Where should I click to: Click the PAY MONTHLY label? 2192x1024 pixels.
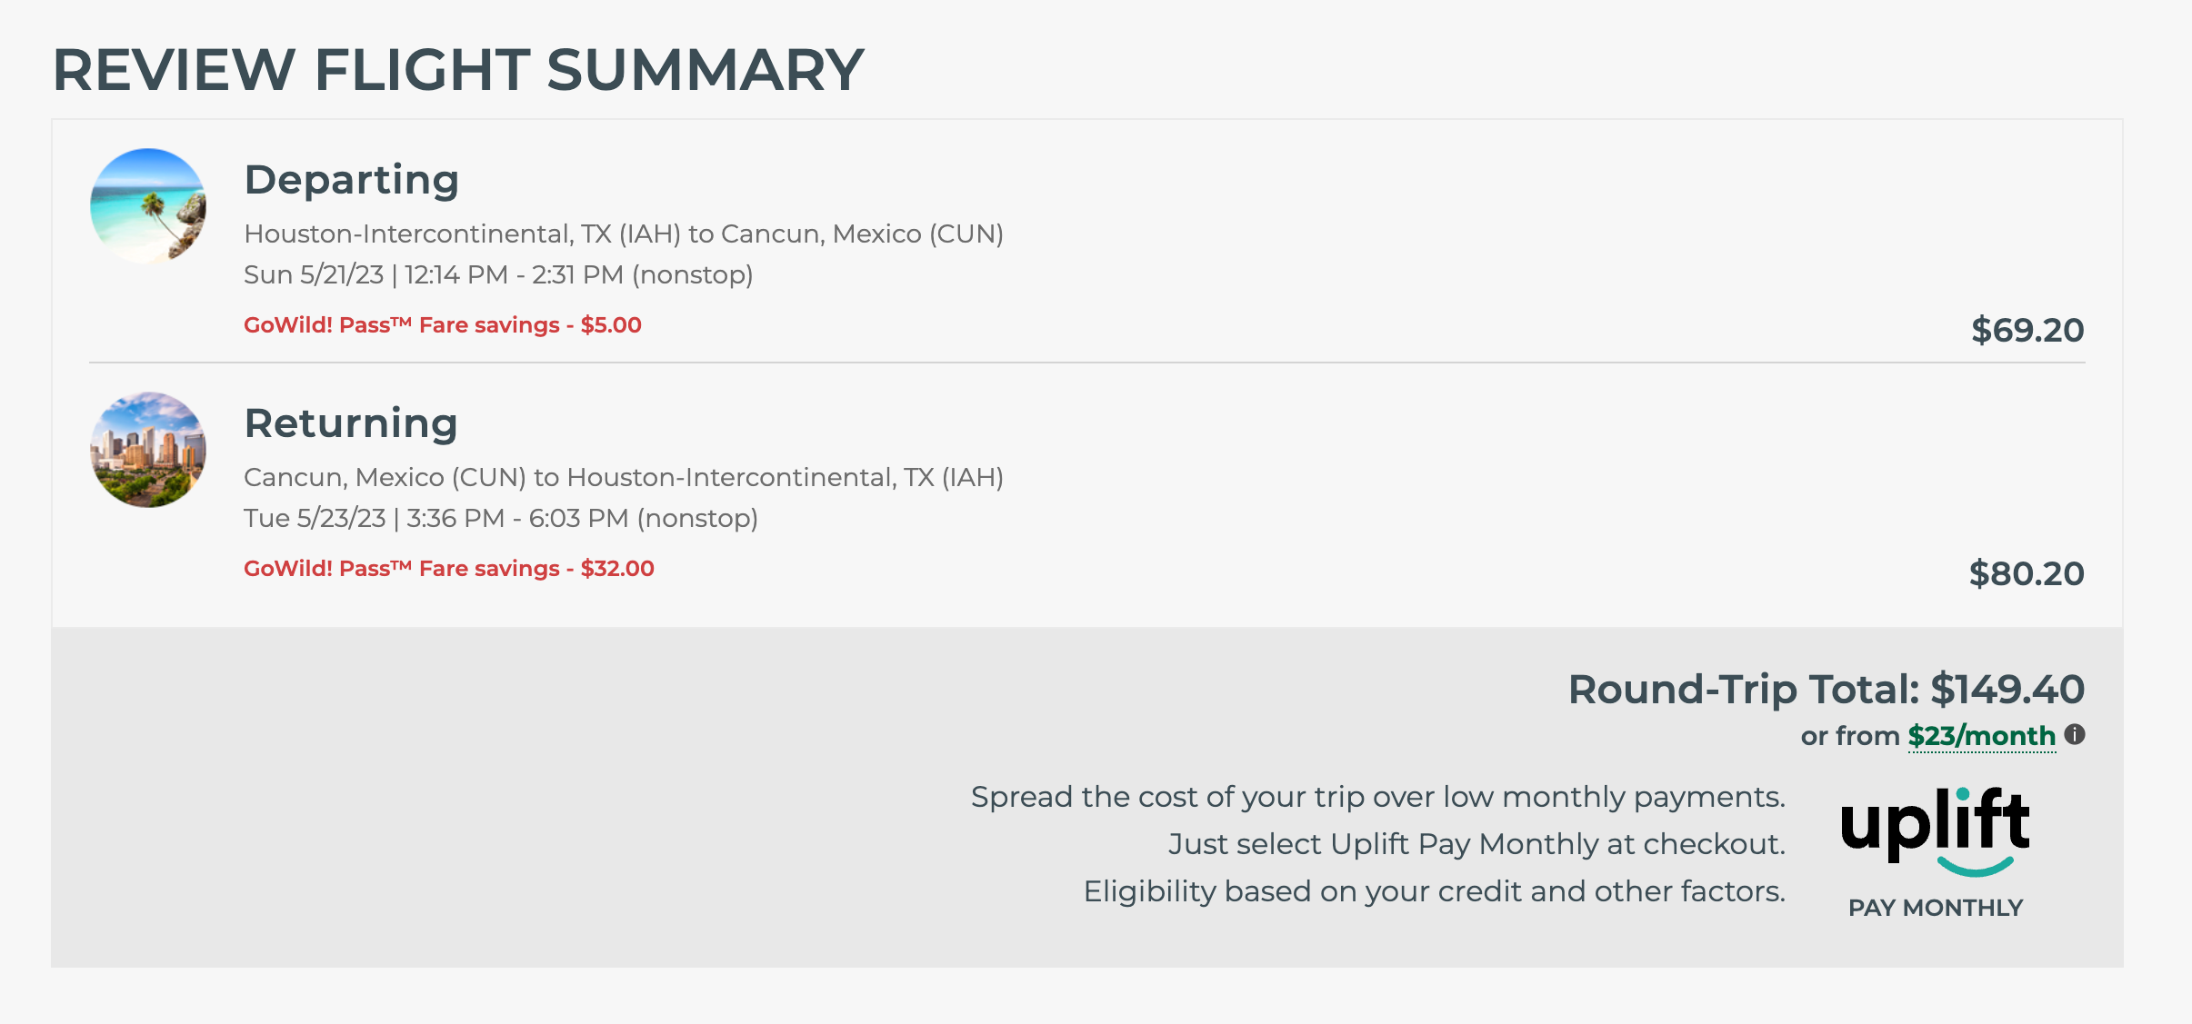click(x=1936, y=908)
